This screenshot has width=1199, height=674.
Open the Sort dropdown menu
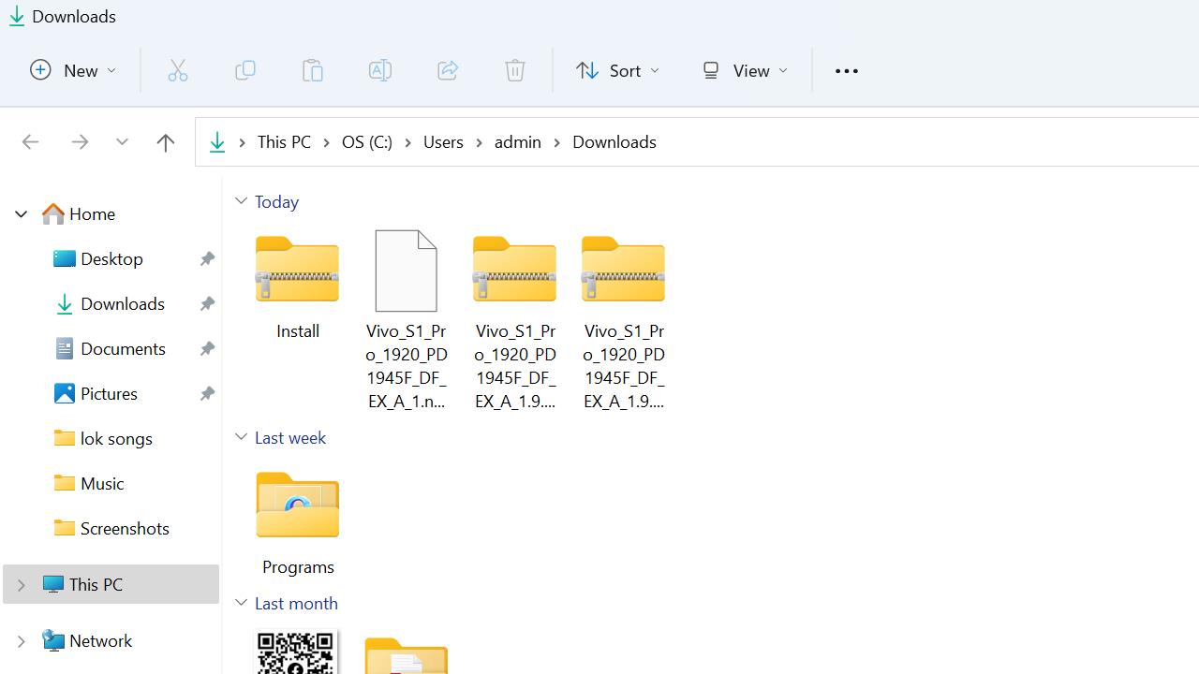pos(617,71)
